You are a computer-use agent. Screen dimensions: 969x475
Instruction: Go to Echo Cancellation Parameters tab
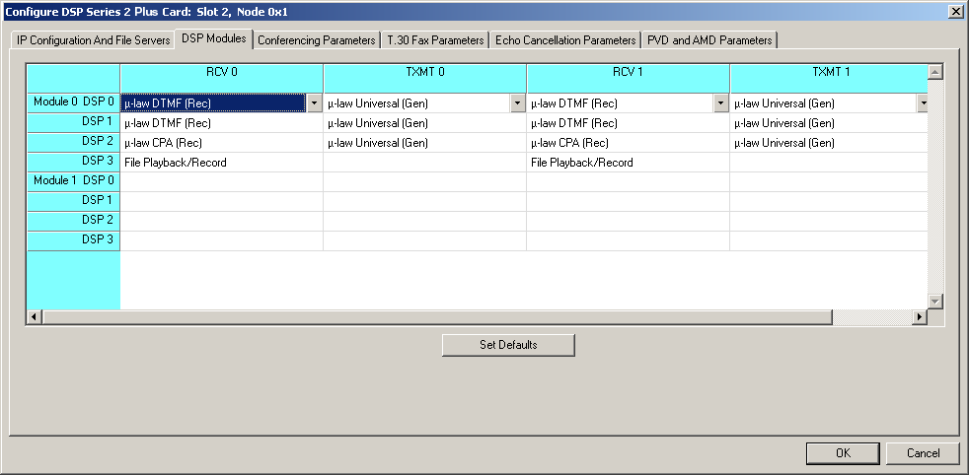point(565,40)
